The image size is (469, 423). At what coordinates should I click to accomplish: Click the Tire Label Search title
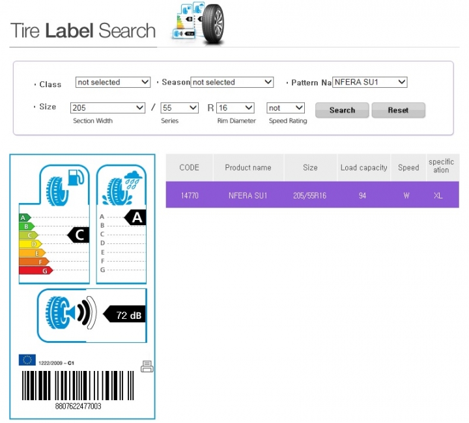pyautogui.click(x=83, y=31)
